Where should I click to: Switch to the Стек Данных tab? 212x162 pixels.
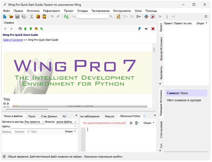point(49,116)
